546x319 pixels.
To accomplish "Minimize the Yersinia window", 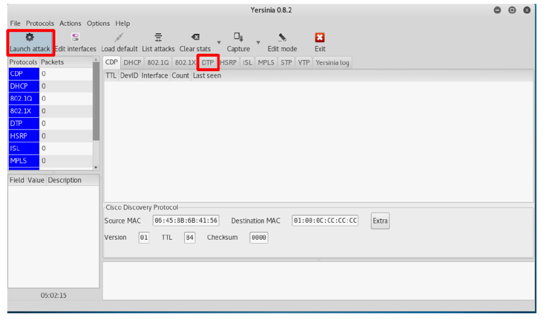I will (497, 10).
